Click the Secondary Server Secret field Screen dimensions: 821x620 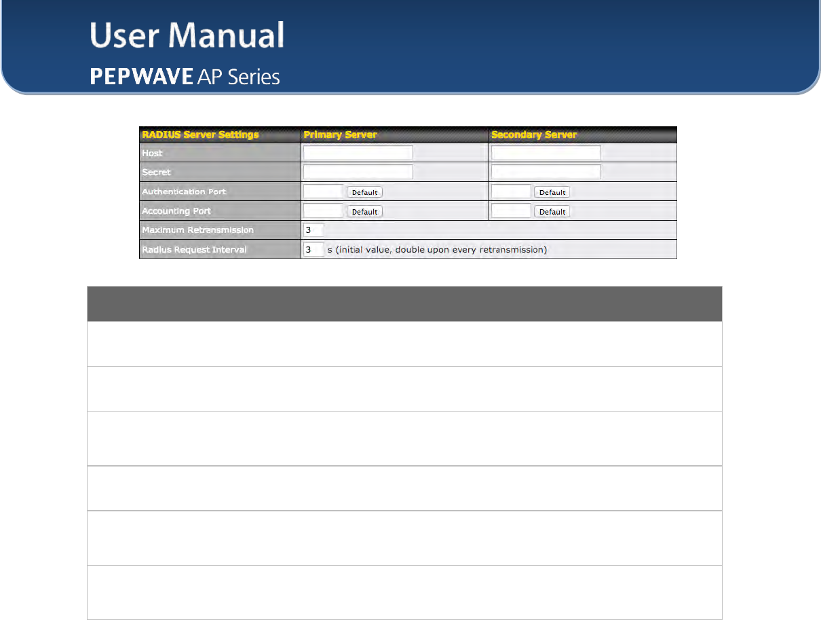tap(546, 171)
